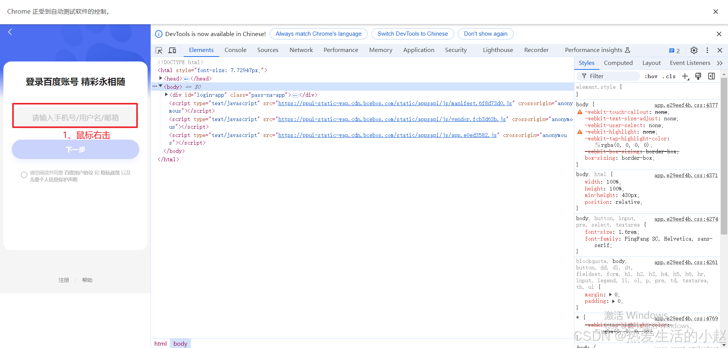
Task: Switch to the Console tab
Action: click(x=235, y=50)
